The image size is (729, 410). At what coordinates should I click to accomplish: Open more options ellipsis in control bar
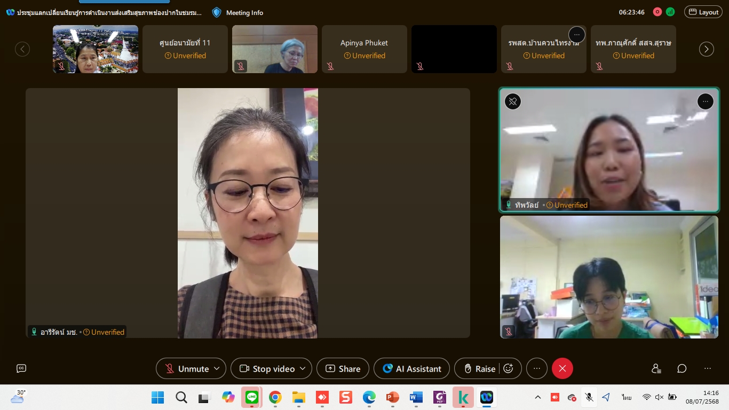tap(537, 368)
